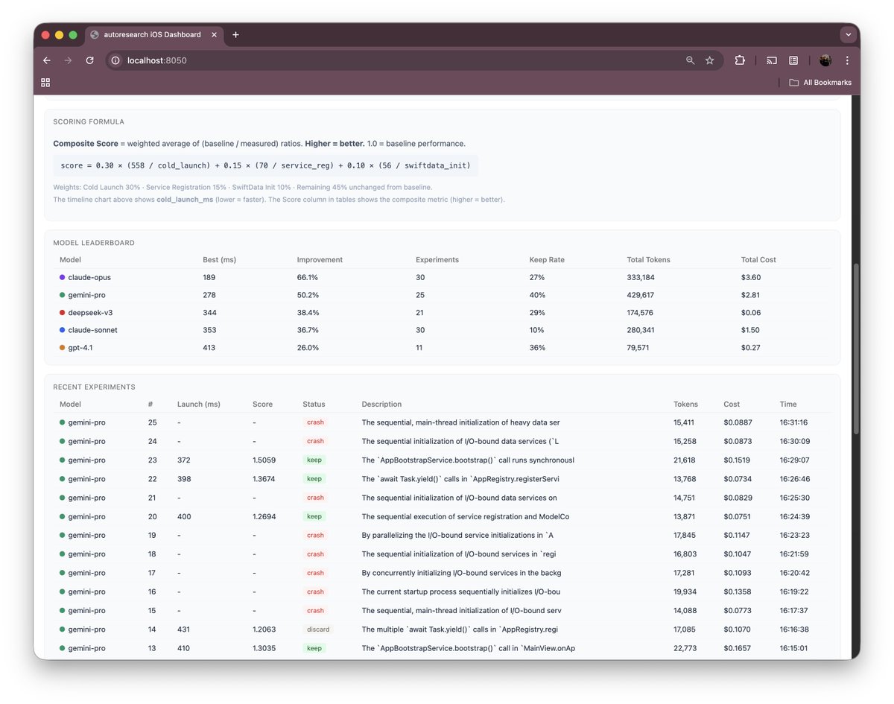
Task: Close the autoresearch iOS Dashboard tab
Action: tap(215, 34)
